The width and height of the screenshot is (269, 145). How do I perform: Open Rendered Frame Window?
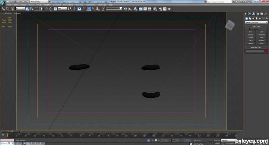pos(165,9)
